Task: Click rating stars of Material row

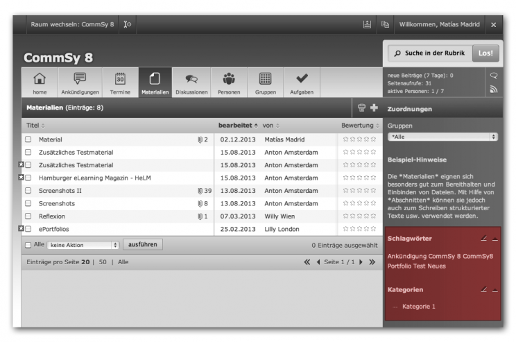Action: point(359,139)
